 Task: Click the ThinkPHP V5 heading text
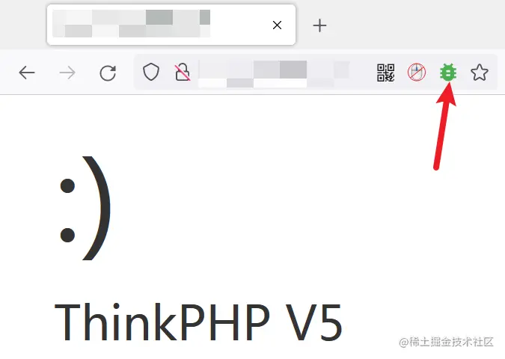click(198, 322)
